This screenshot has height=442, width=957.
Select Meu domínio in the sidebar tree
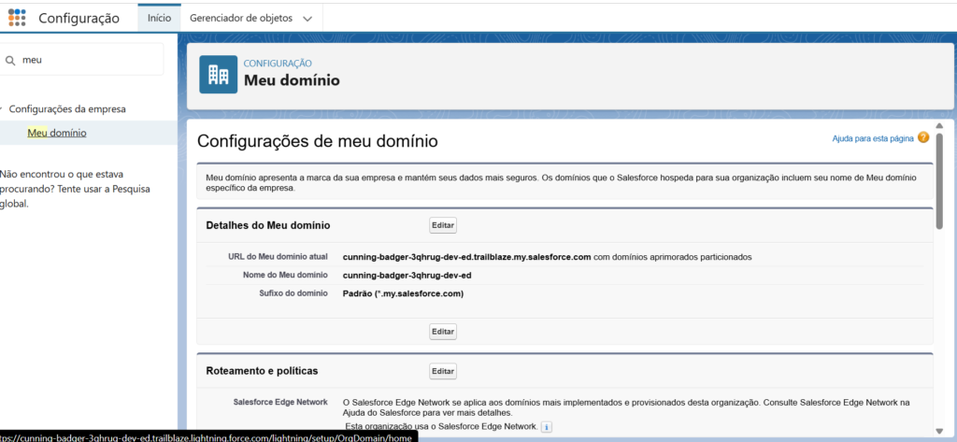(x=57, y=133)
